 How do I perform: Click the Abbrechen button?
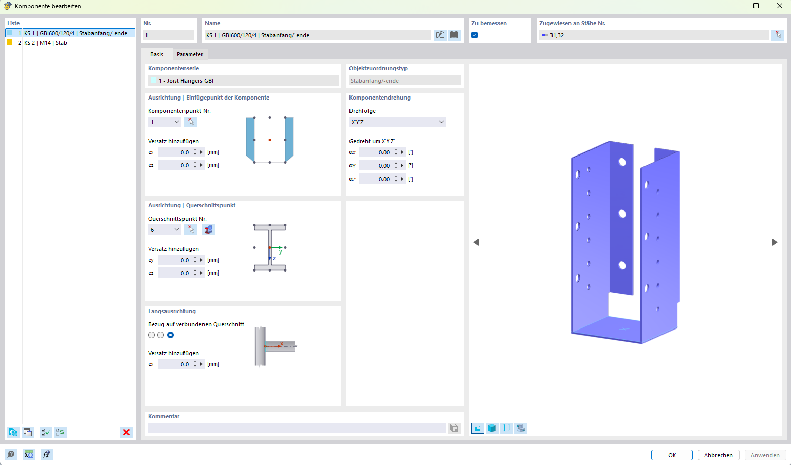pos(719,455)
